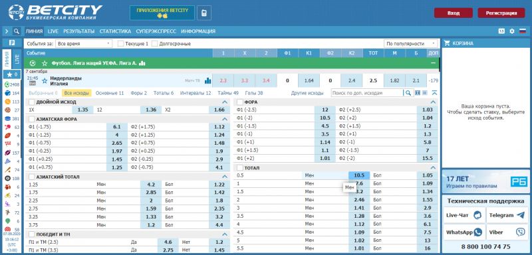Viewport: 532px width, 255px height.
Task: Open the РЕЗУЛЬТАТЫ menu item
Action: tap(78, 31)
